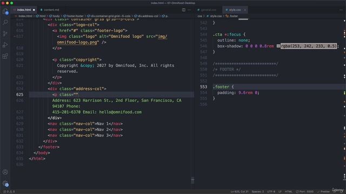Open the Accounts menu icon

[x=5, y=172]
